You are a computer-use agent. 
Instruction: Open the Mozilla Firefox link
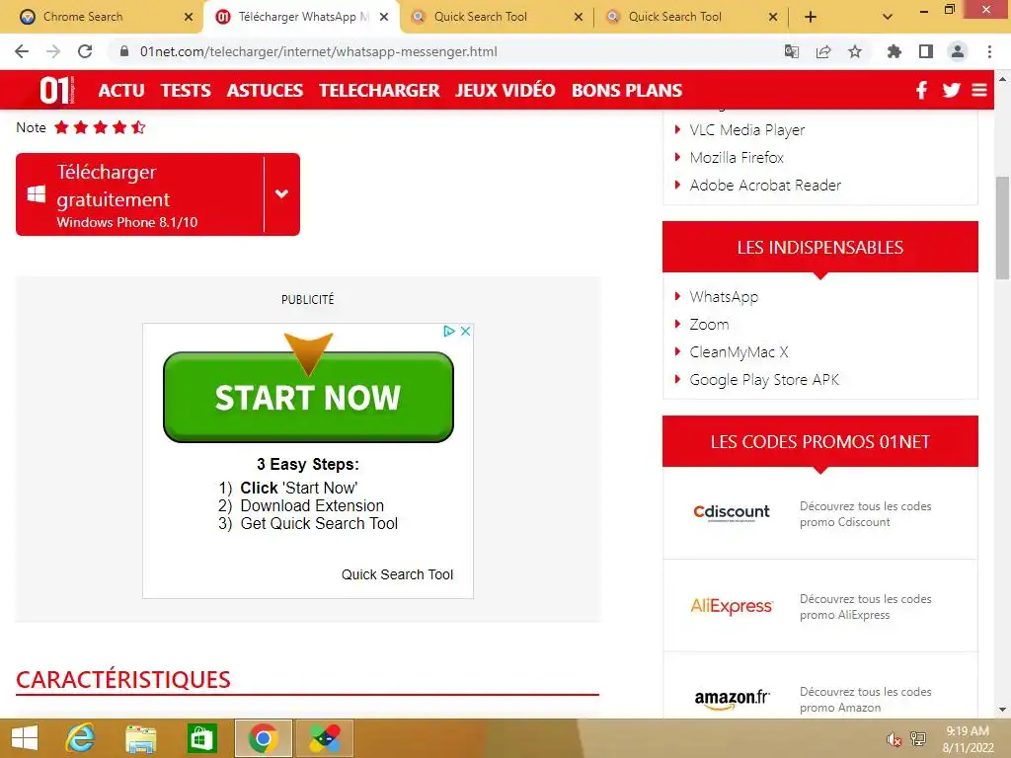pyautogui.click(x=737, y=158)
